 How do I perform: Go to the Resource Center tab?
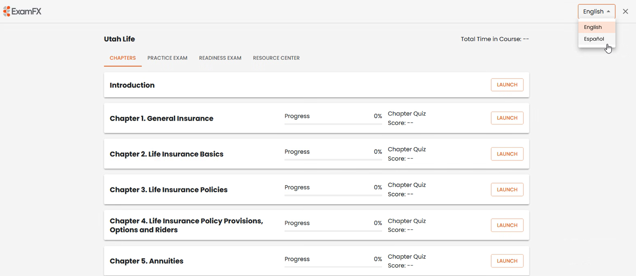pos(276,58)
